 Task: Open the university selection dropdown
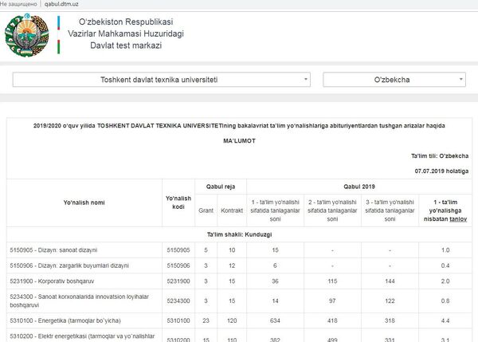[159, 80]
